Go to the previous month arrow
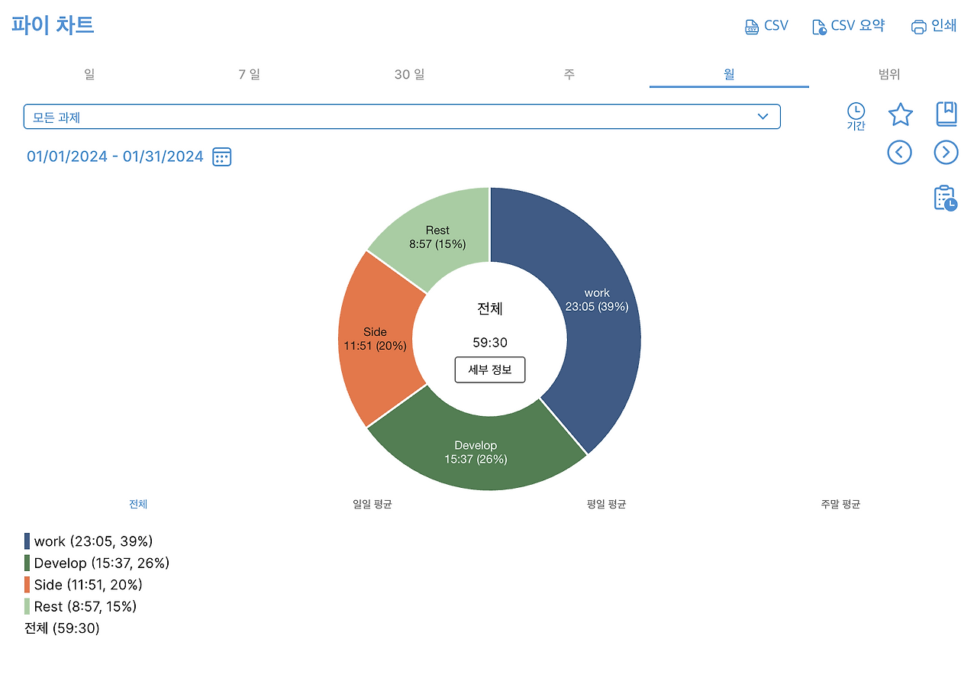977x694 pixels. click(900, 152)
